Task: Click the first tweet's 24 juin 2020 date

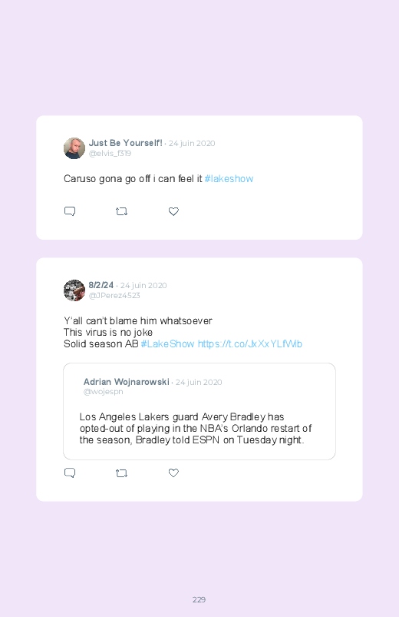Action: click(192, 143)
